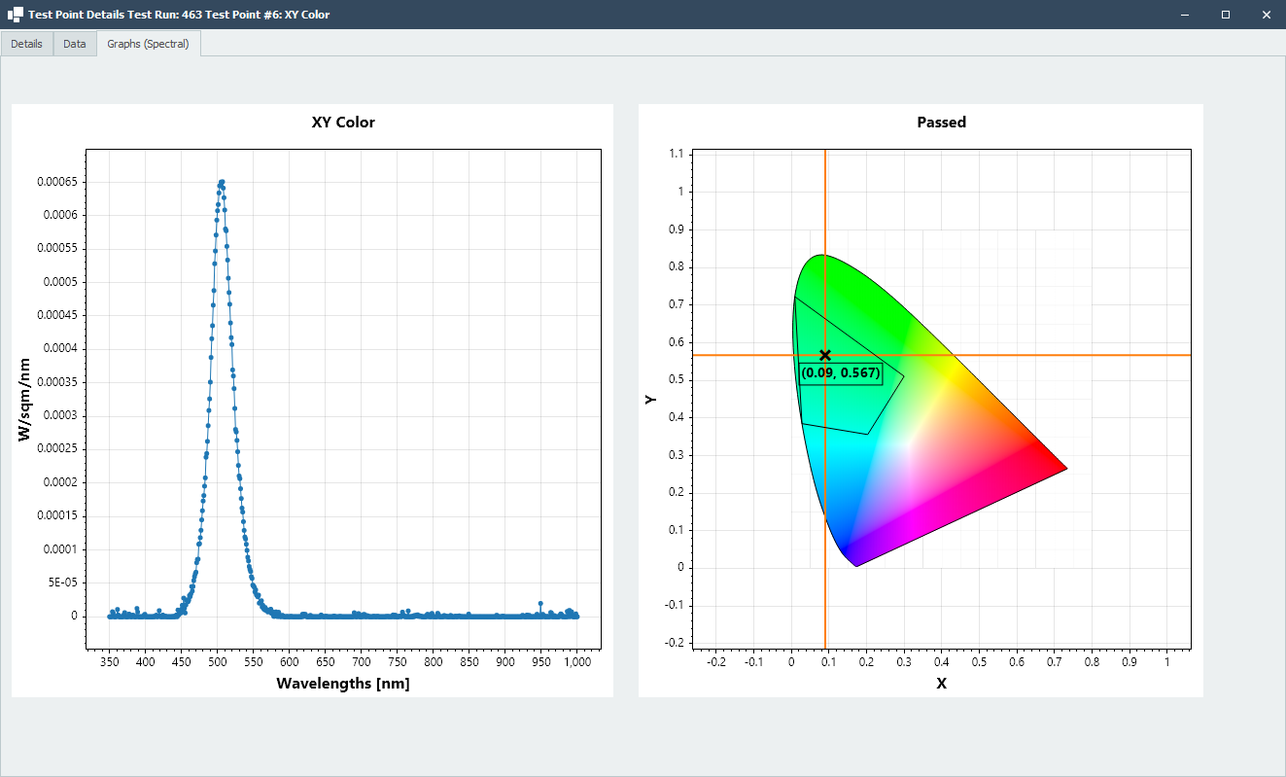Open the Data tab

point(74,43)
